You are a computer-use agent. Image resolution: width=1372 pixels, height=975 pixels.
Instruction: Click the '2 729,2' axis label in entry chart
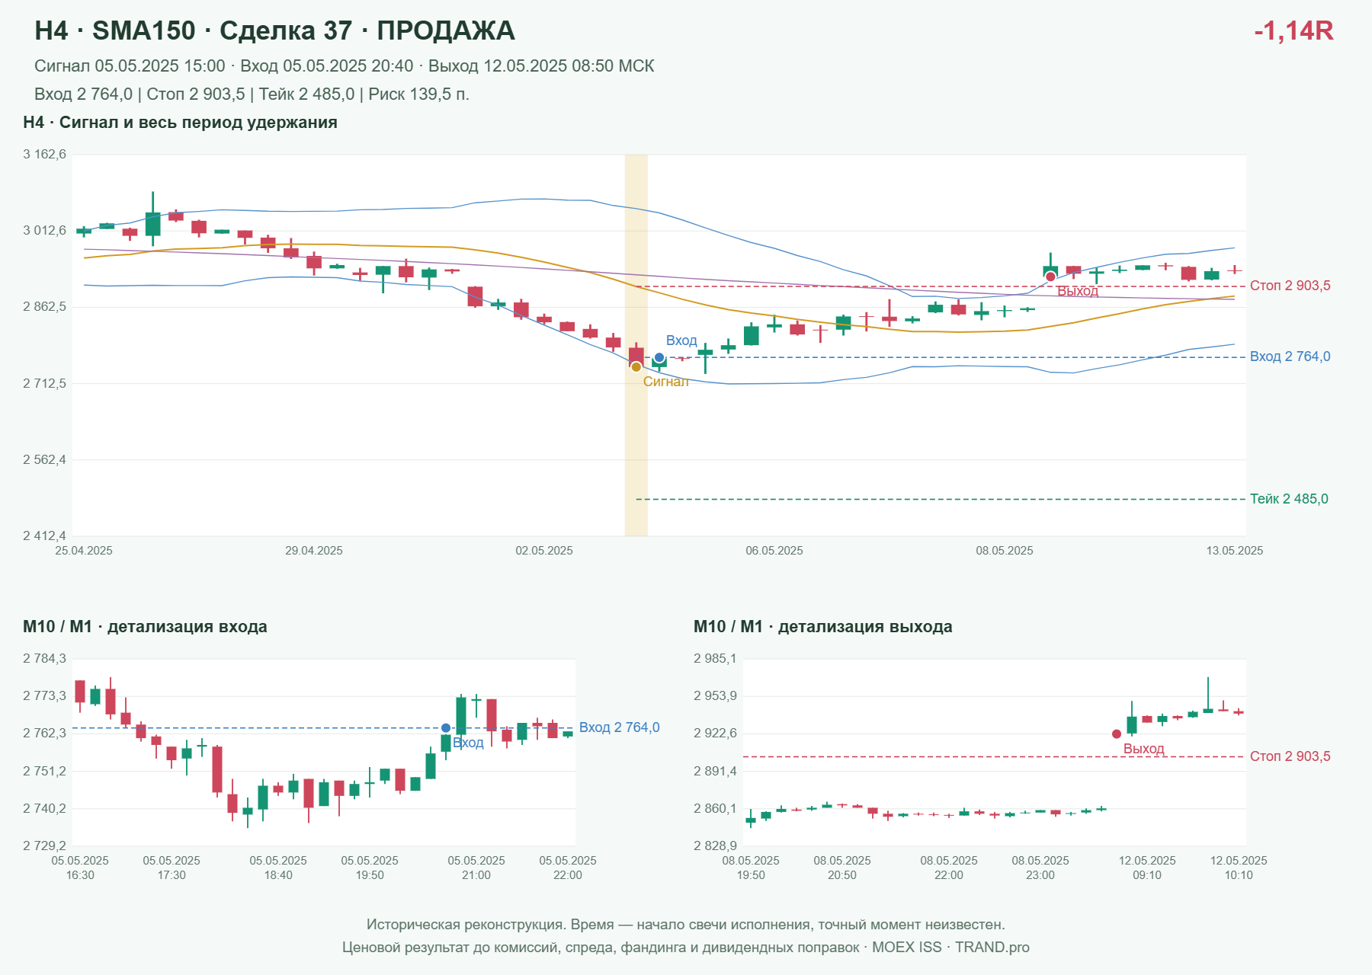[45, 846]
